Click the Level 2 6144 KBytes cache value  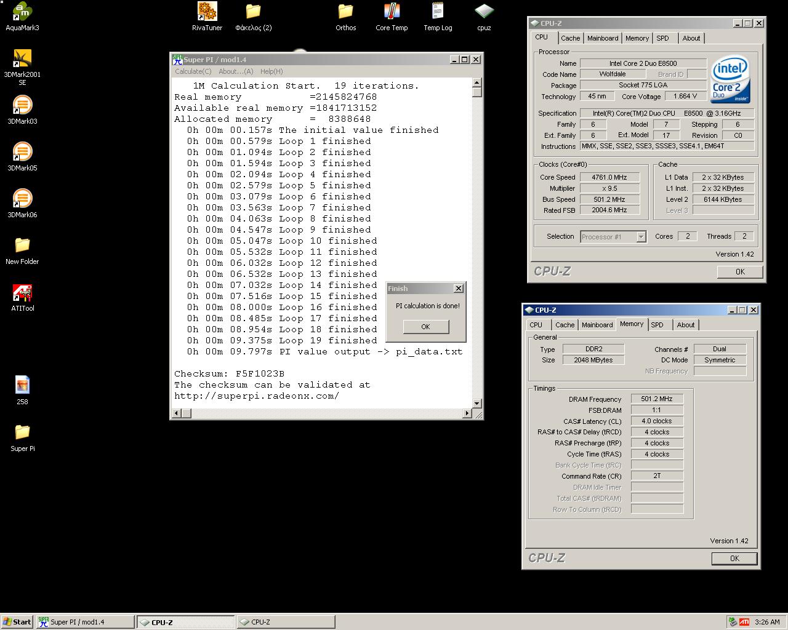[723, 199]
